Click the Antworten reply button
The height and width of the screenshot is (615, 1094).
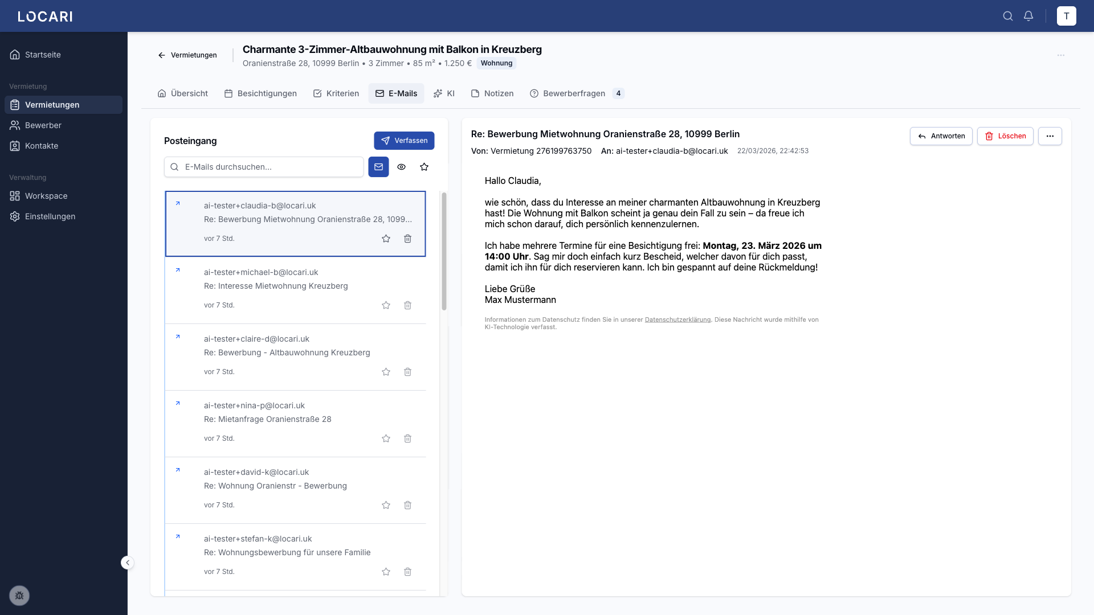(x=941, y=136)
